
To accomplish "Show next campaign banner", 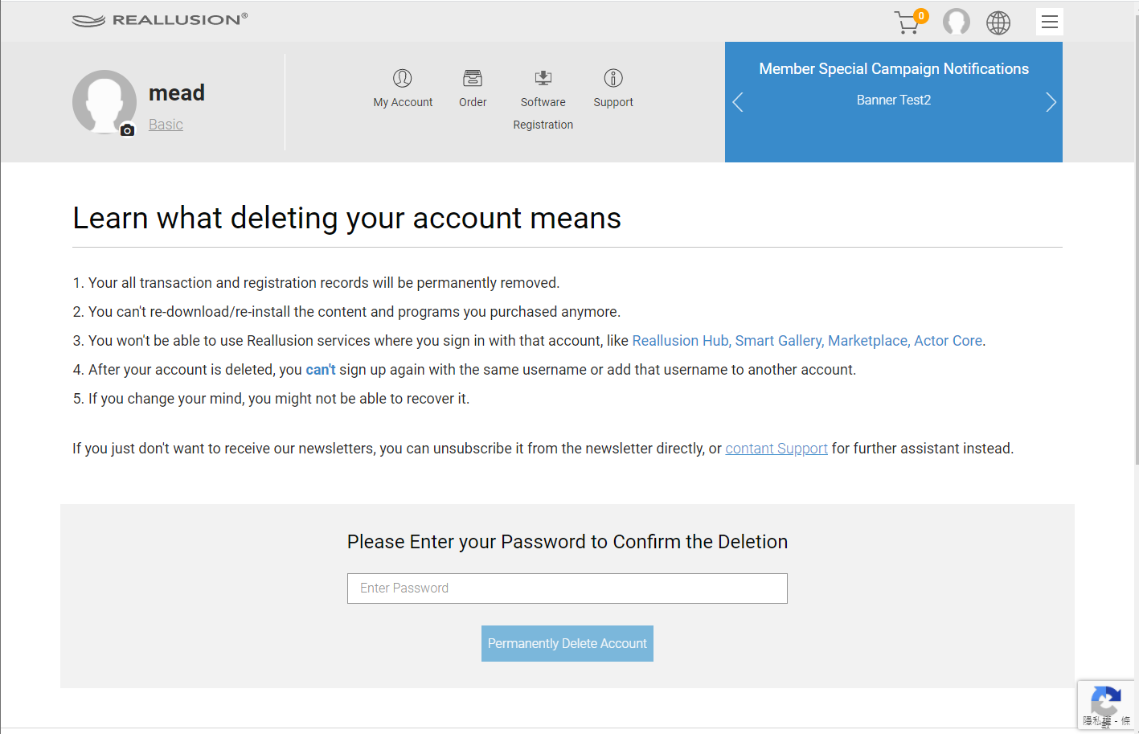I will [1050, 102].
